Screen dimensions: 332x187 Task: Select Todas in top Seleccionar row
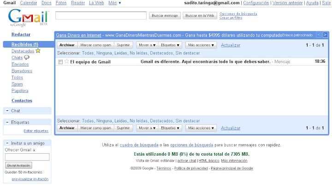point(88,53)
